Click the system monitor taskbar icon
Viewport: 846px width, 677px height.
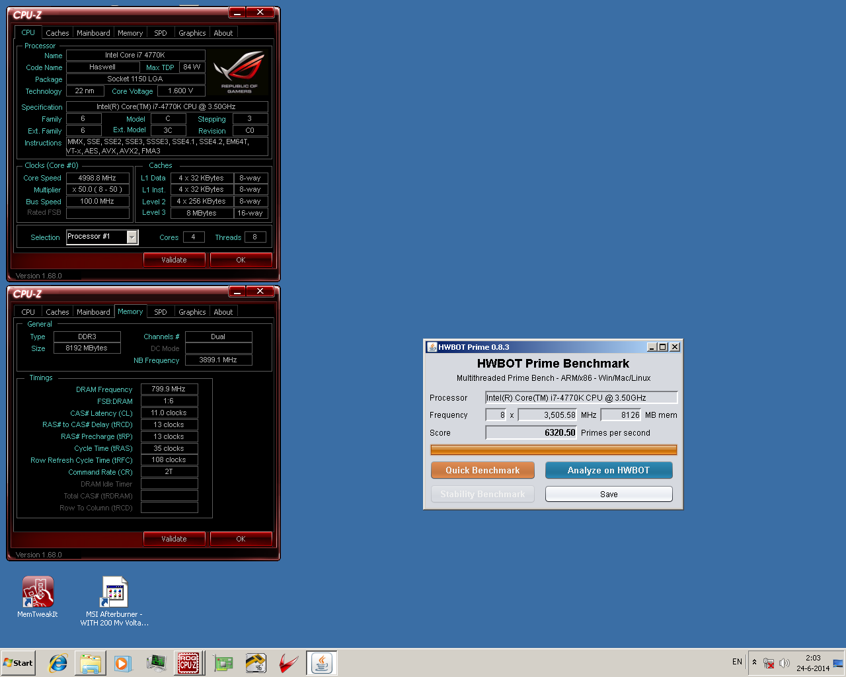point(156,663)
